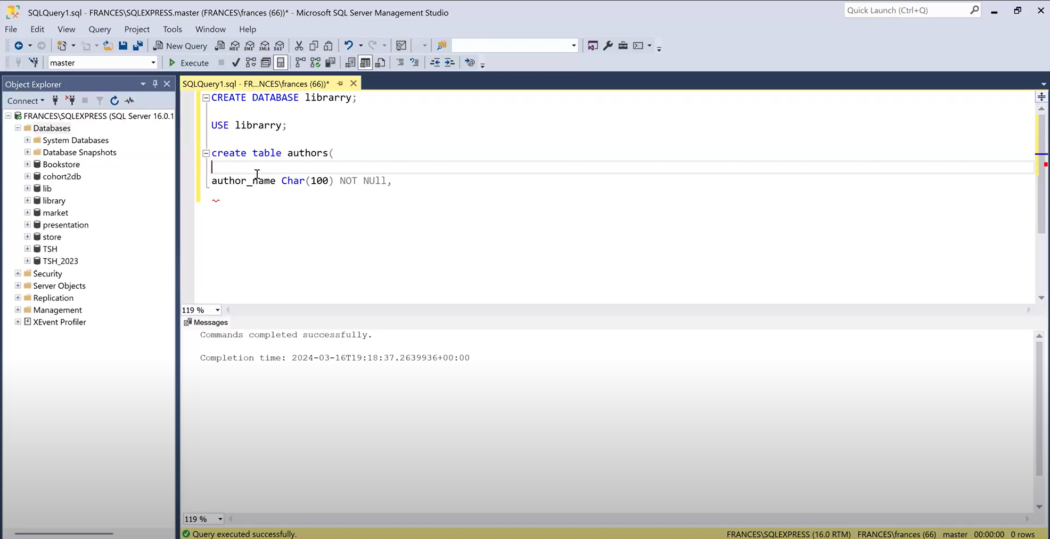The image size is (1050, 539).
Task: Select the Parse query checkmark icon
Action: 236,62
